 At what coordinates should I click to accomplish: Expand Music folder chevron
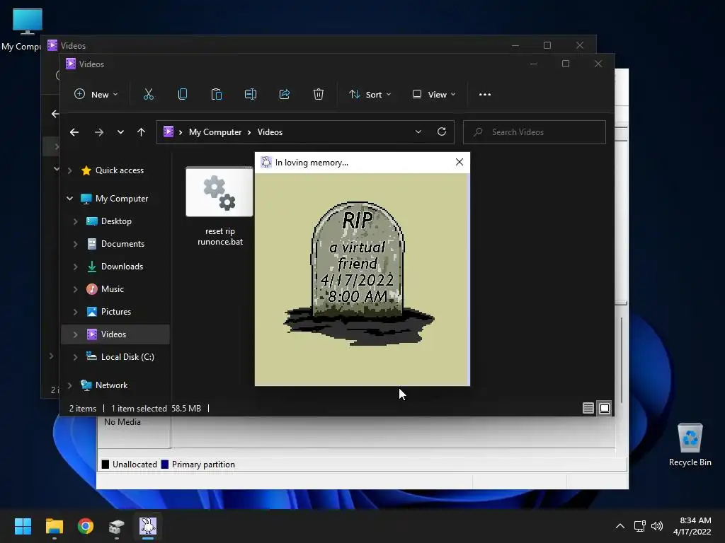tap(75, 289)
